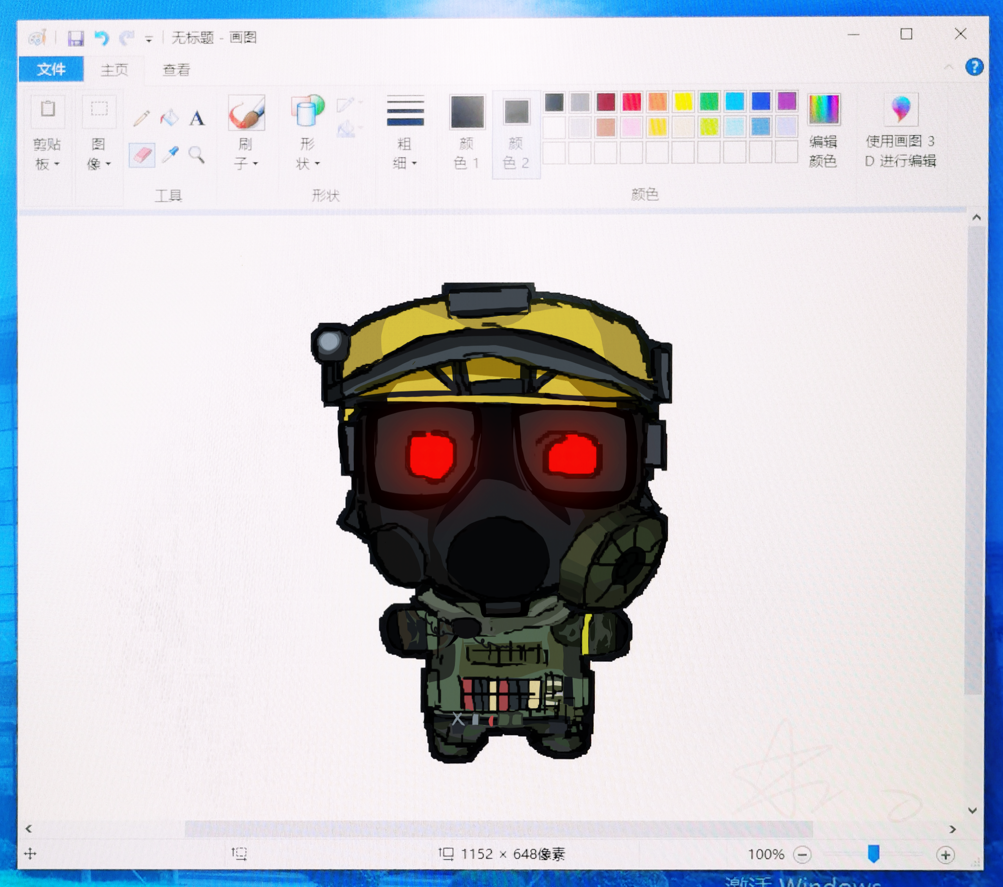Pick the turquoise palette swatch
The image size is (1003, 887).
[735, 102]
